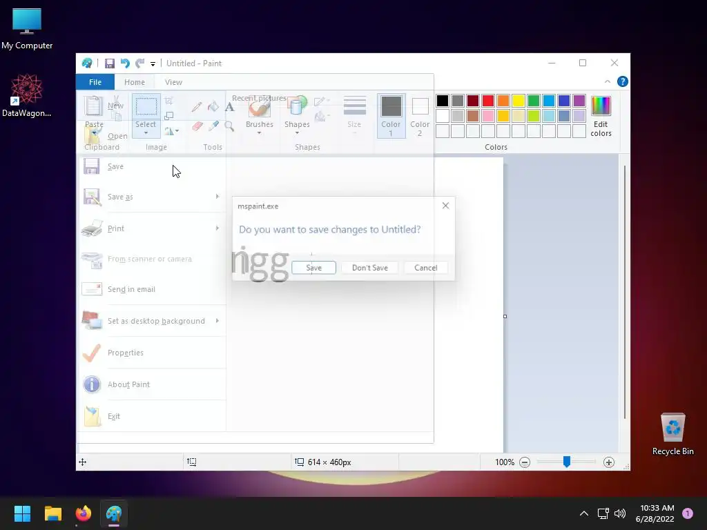Open File Explorer from the taskbar
The image size is (707, 530).
tap(52, 513)
